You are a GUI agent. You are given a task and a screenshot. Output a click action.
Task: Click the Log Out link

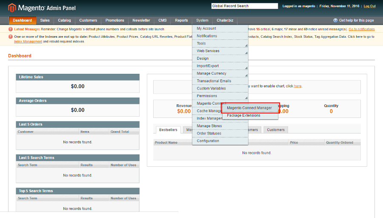click(x=369, y=6)
